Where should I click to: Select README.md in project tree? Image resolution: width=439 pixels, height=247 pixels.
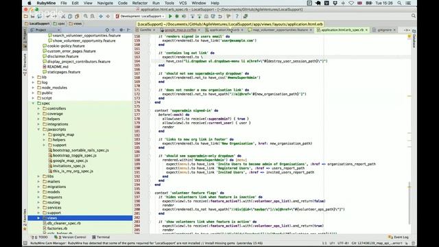(x=58, y=67)
